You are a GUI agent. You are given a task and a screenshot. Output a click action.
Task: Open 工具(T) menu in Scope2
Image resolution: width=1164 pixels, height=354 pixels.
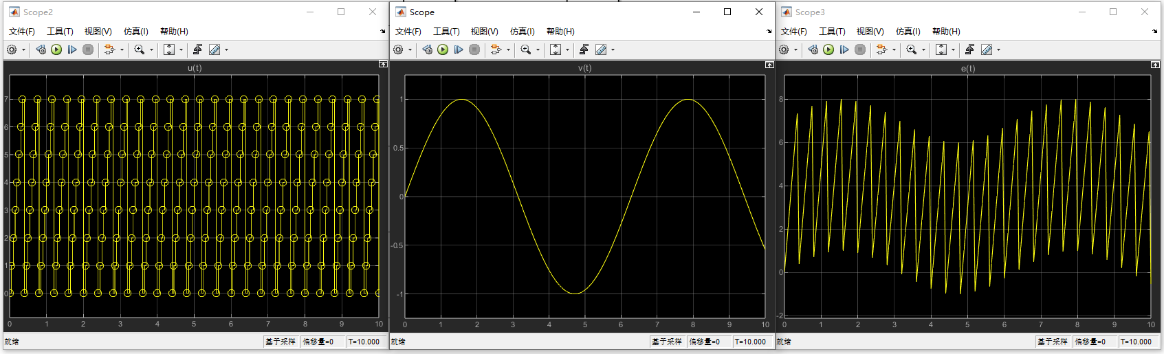point(60,32)
